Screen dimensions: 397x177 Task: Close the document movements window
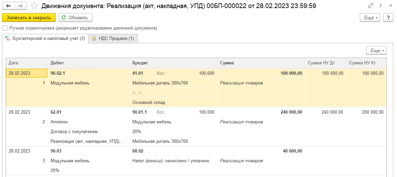coord(391,6)
